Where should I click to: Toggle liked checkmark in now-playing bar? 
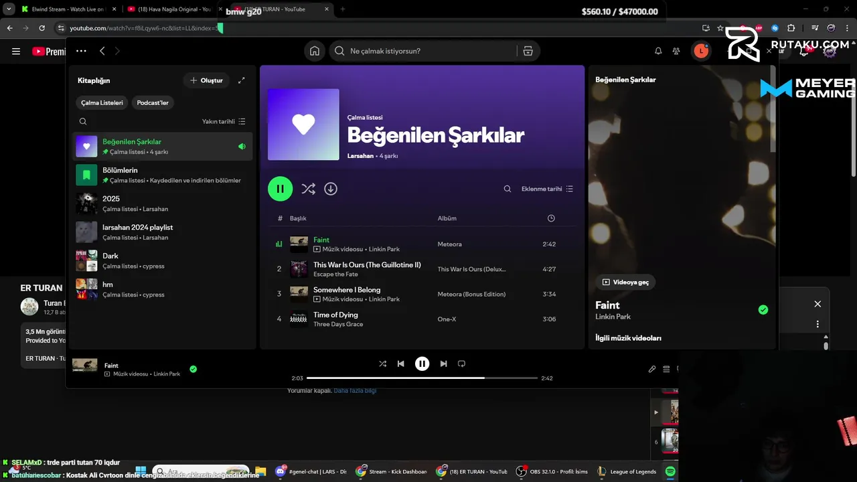tap(193, 369)
